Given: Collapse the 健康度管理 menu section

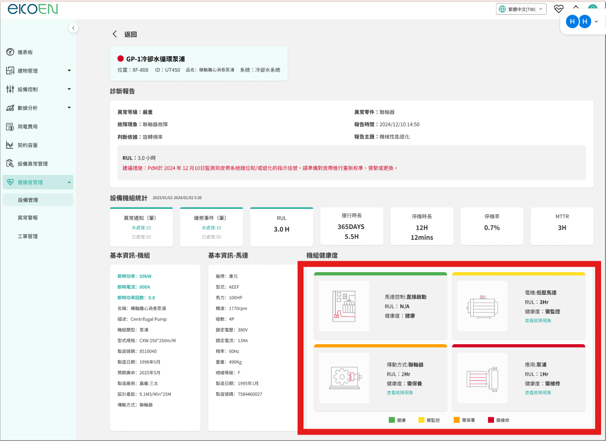Looking at the screenshot, I should coord(69,182).
